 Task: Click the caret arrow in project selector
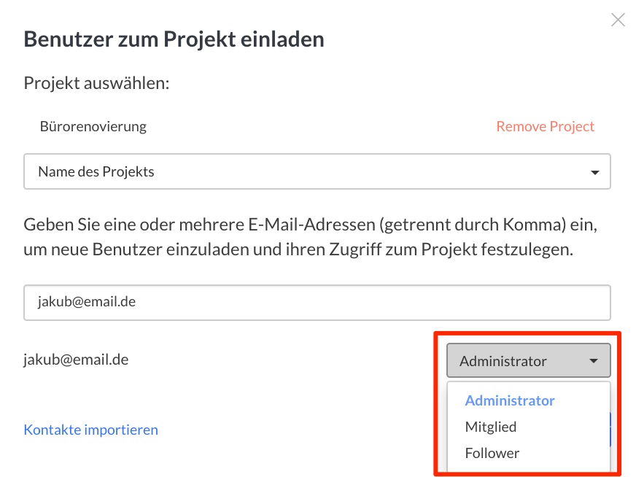[594, 172]
